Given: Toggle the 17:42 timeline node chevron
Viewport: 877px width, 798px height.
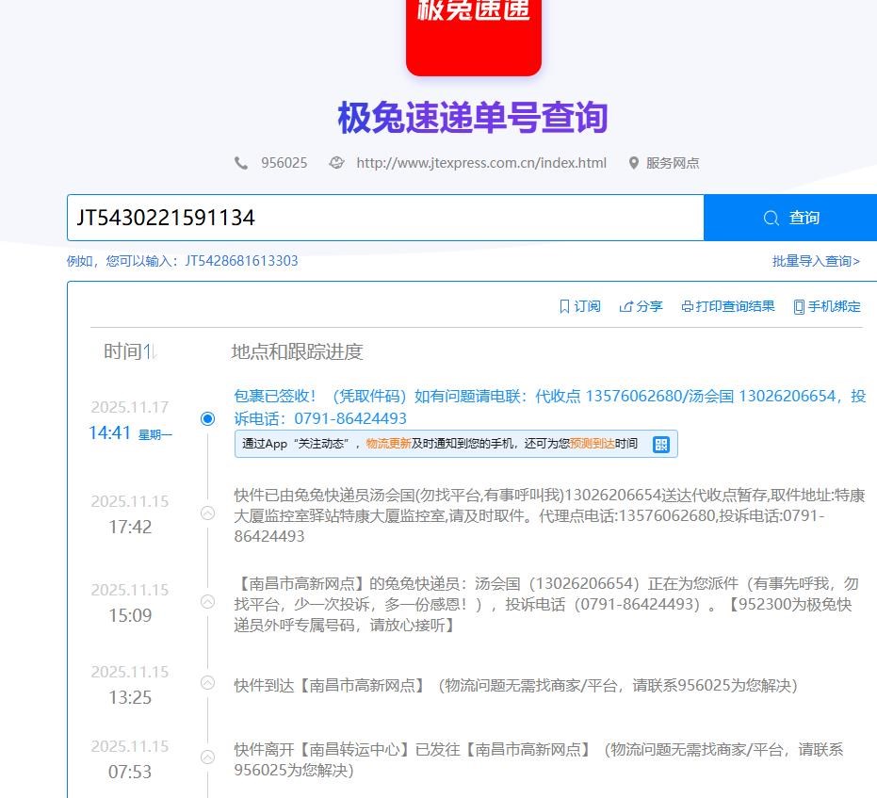Looking at the screenshot, I should 208,513.
